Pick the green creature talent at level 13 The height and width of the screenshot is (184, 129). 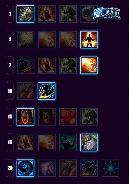coord(89,117)
